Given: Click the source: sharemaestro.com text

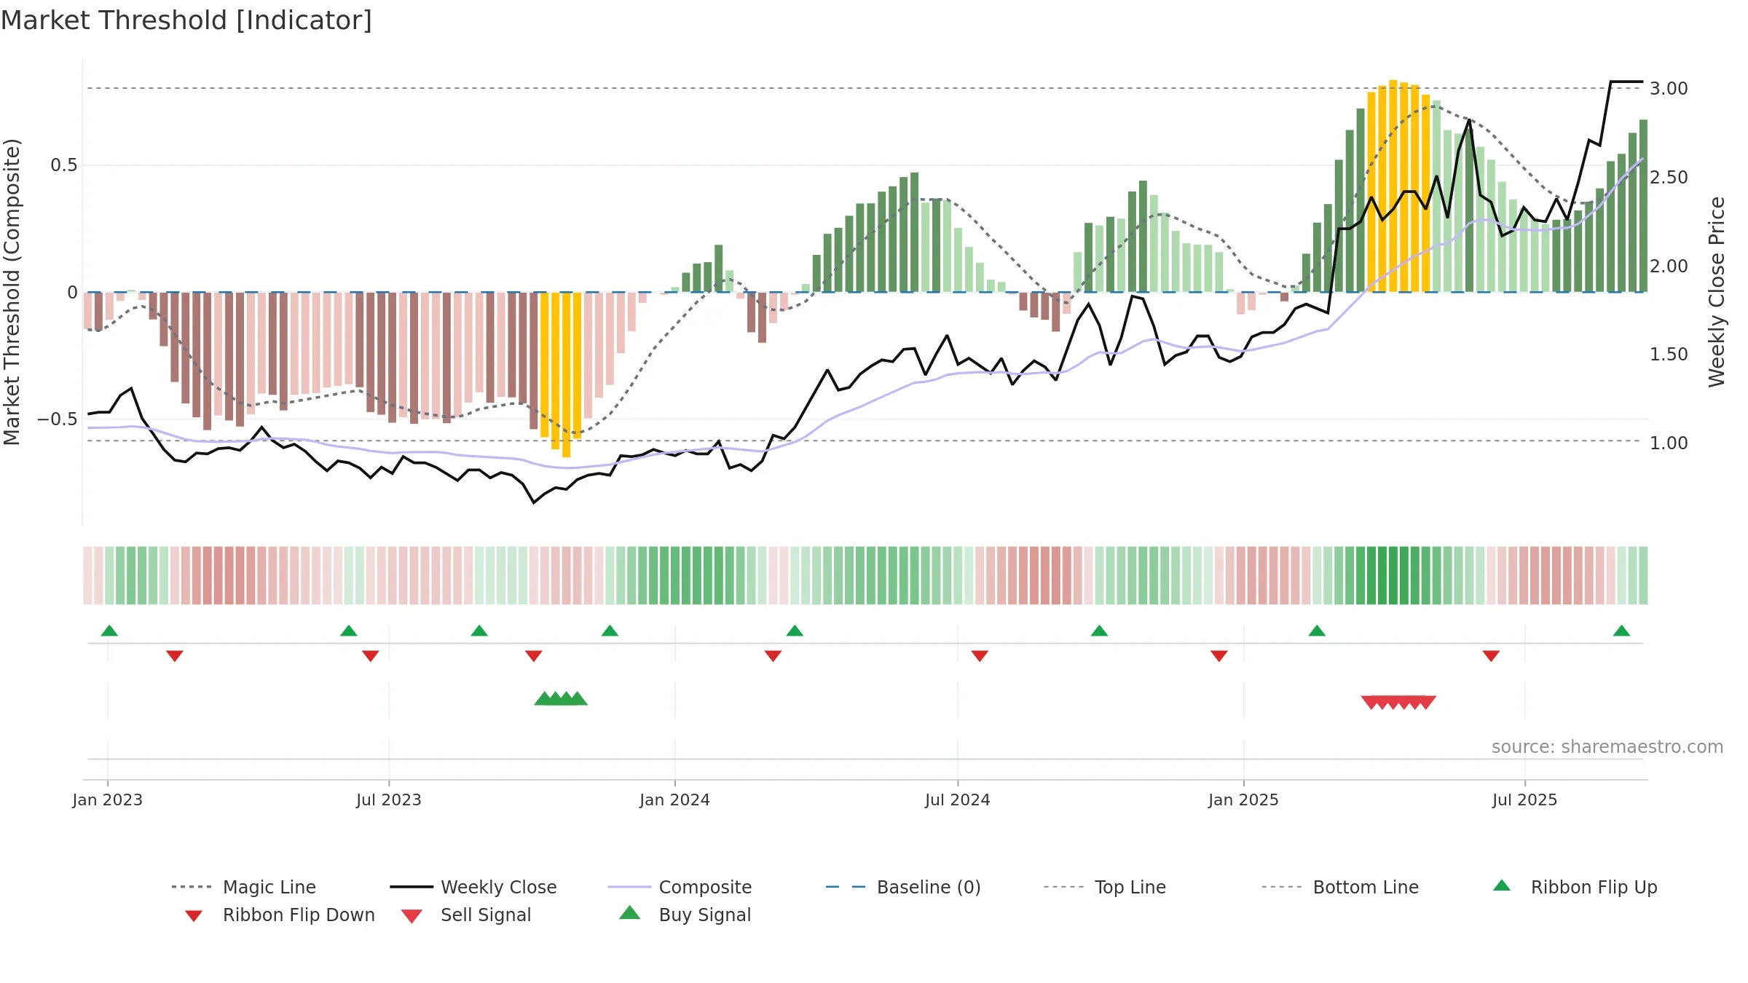Looking at the screenshot, I should click(1607, 747).
